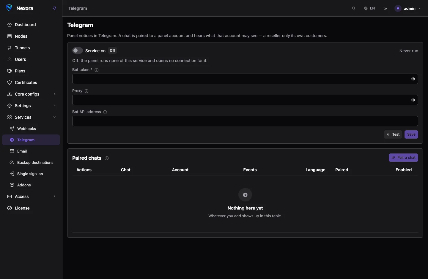428x279 pixels.
Task: Open Single sign-on settings
Action: tap(31, 174)
